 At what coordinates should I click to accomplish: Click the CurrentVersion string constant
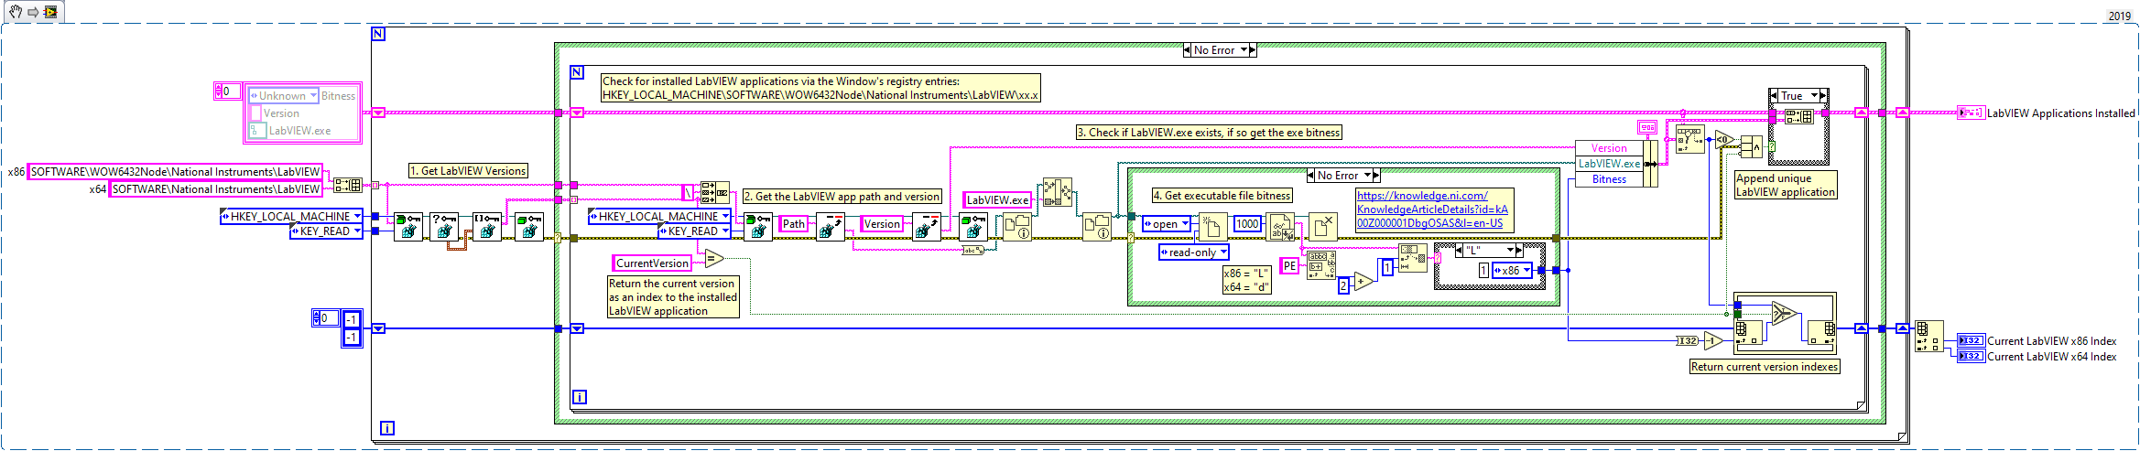(x=652, y=263)
